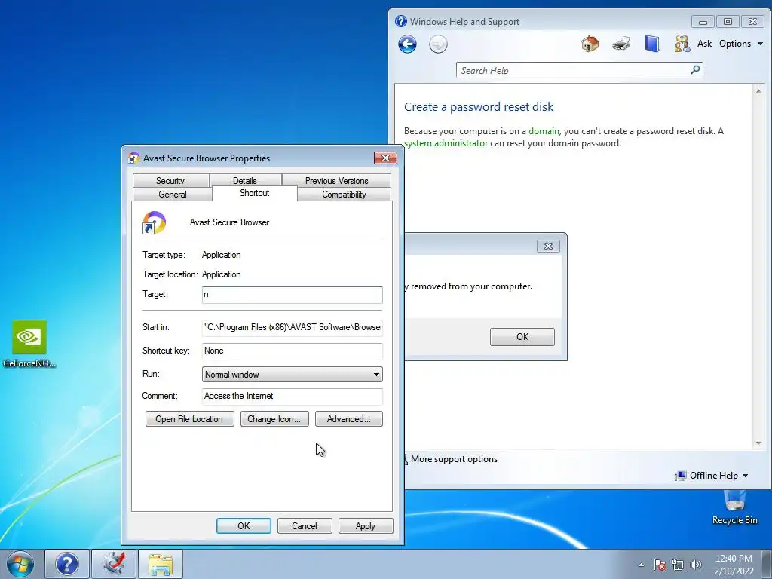Open the Offline Help dropdown

point(745,476)
